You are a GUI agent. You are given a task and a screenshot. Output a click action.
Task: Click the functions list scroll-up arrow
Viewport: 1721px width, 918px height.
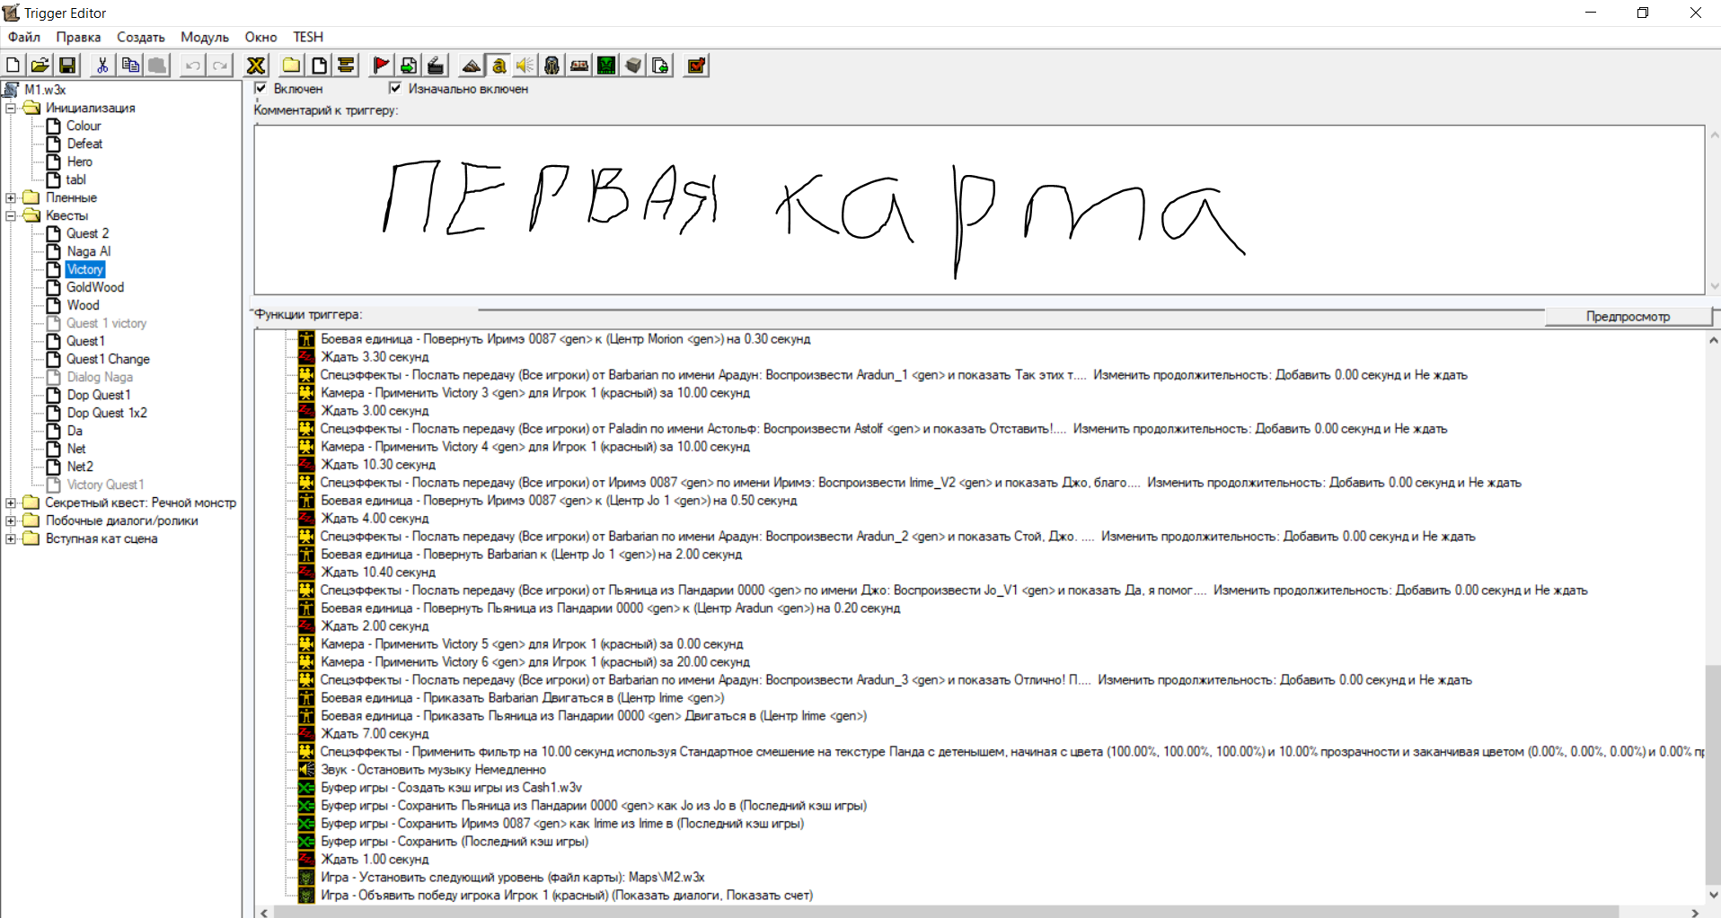click(1713, 340)
